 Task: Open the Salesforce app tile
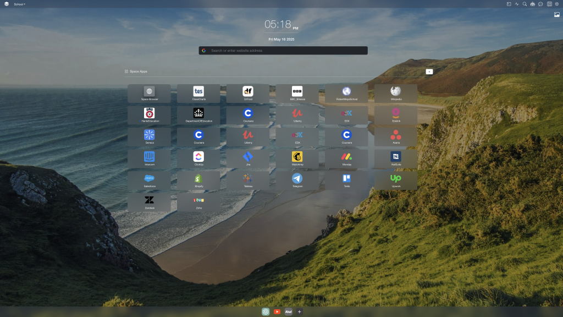pyautogui.click(x=150, y=181)
